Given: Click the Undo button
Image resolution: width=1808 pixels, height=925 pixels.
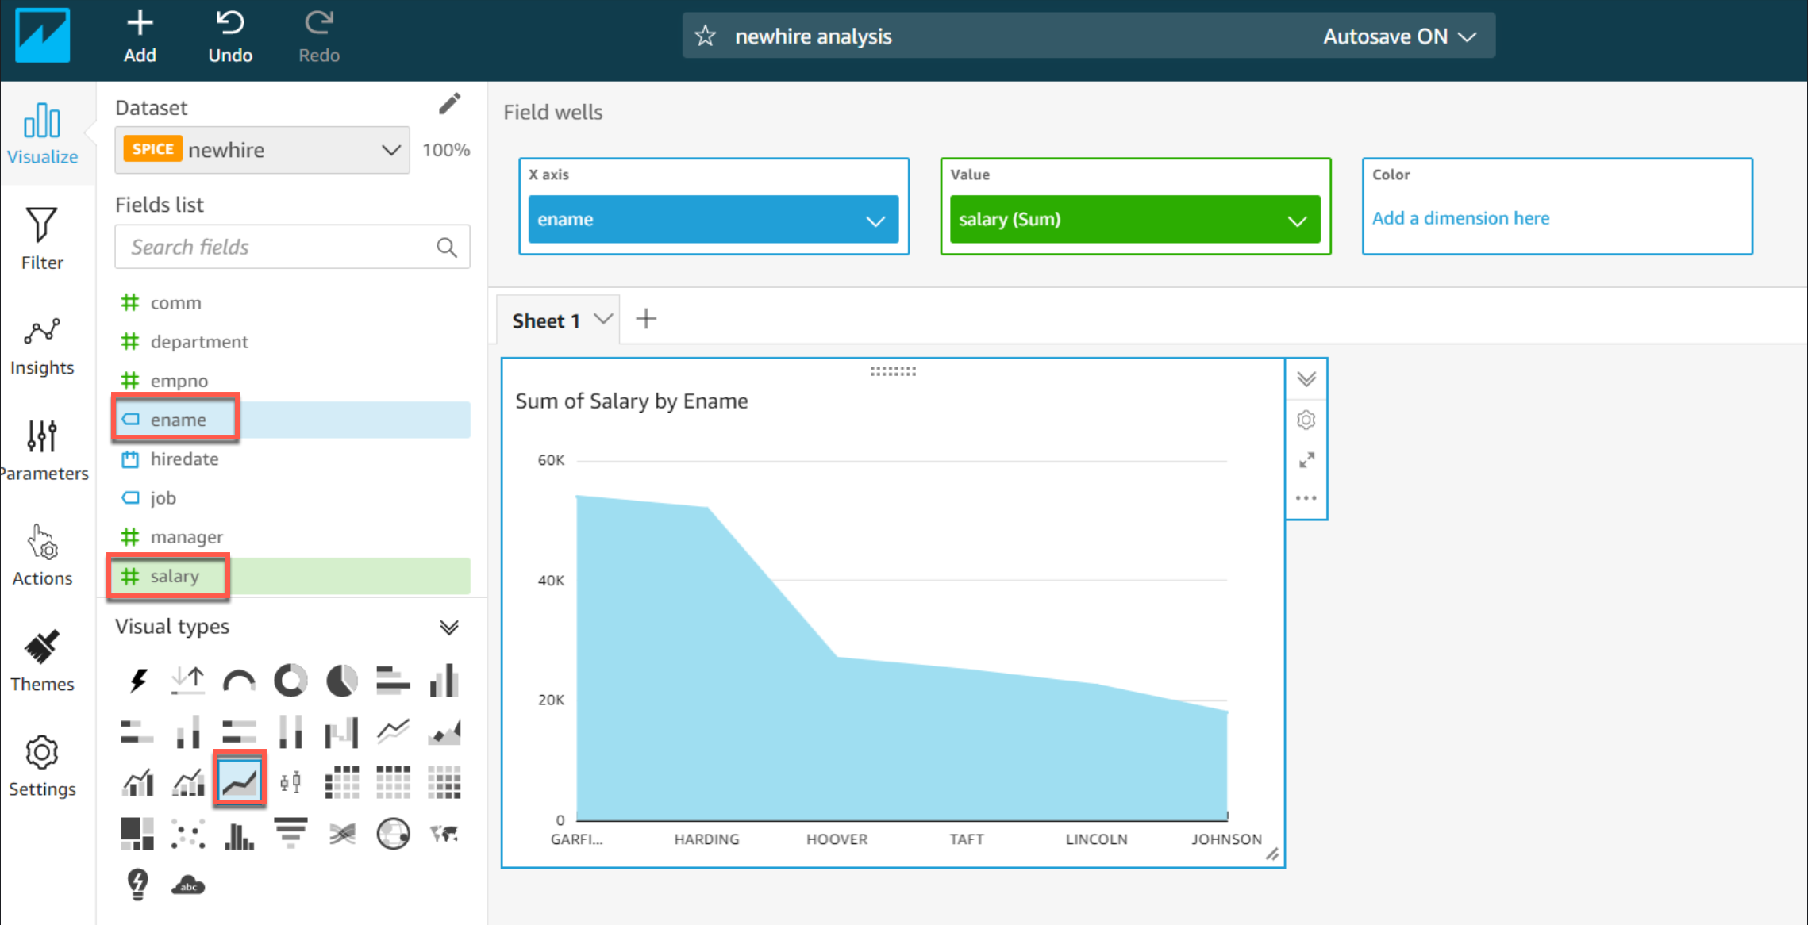Looking at the screenshot, I should [x=230, y=36].
